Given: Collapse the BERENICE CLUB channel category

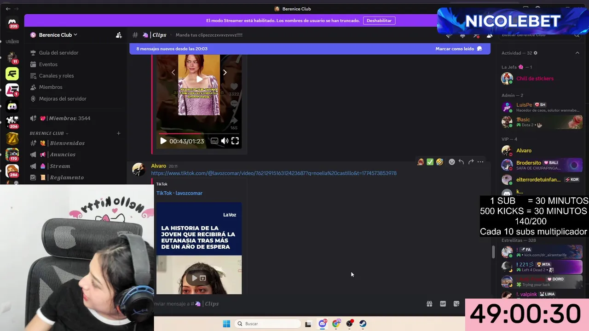Looking at the screenshot, I should (x=49, y=133).
